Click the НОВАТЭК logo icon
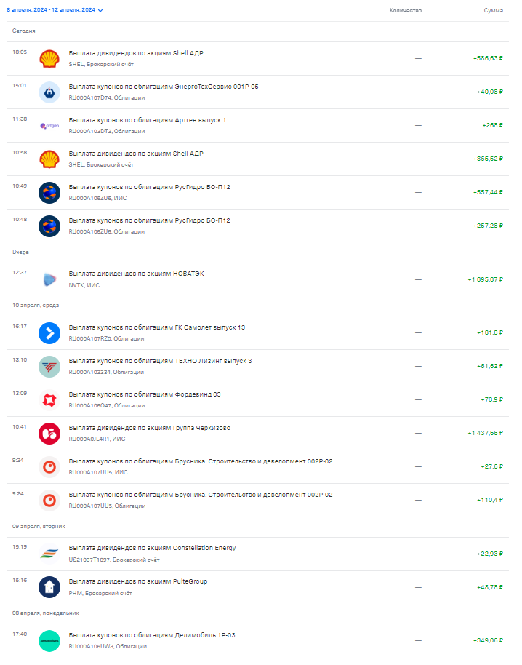 pyautogui.click(x=49, y=280)
